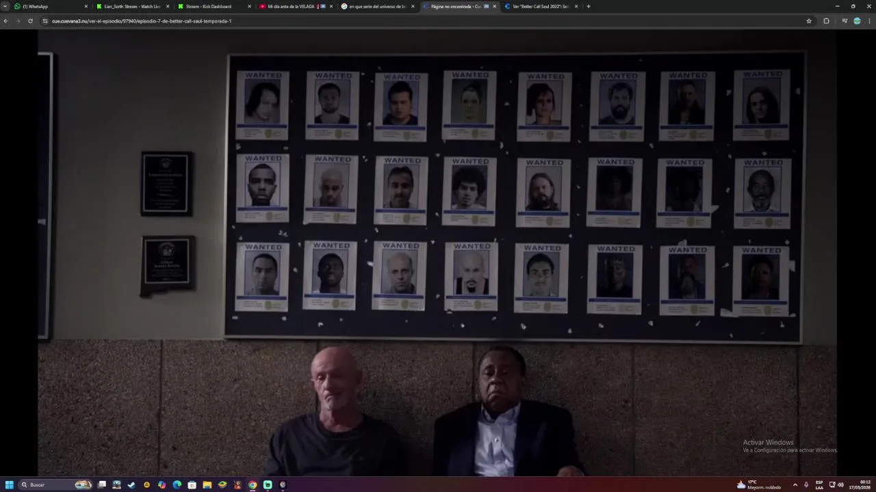The image size is (876, 492).
Task: Open the green Kick app taskbar icon
Action: click(268, 484)
